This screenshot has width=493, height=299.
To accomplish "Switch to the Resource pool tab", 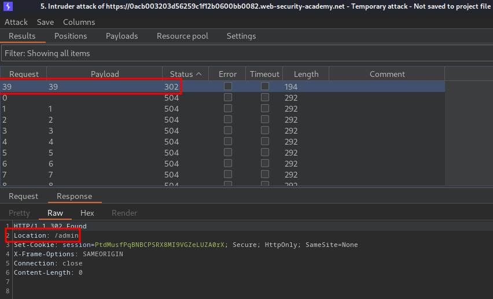I will click(182, 36).
